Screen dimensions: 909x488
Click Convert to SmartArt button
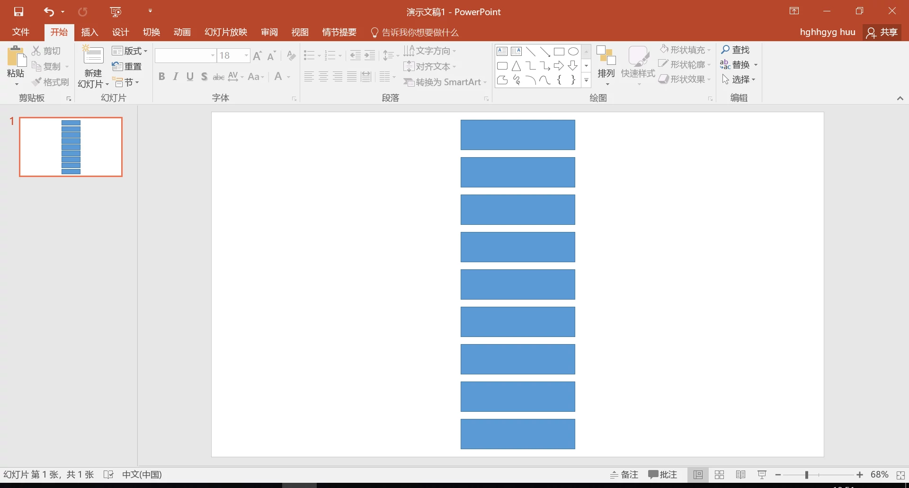(445, 82)
